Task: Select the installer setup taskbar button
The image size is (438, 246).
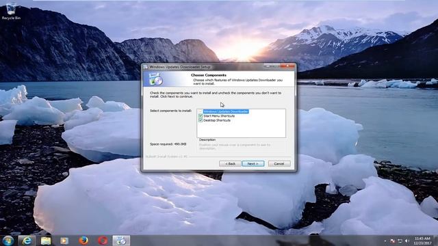Action: (121, 241)
